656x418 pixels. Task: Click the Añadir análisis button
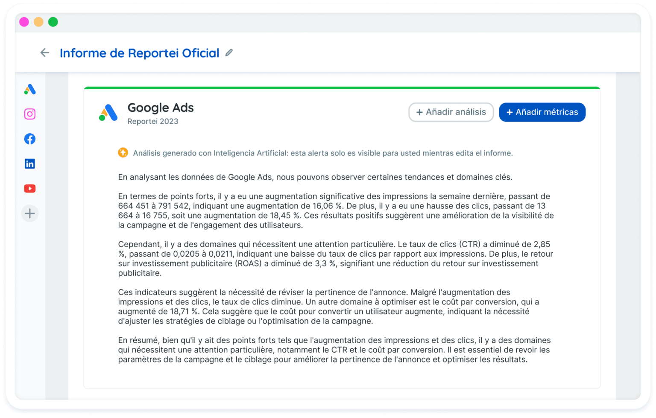click(451, 112)
